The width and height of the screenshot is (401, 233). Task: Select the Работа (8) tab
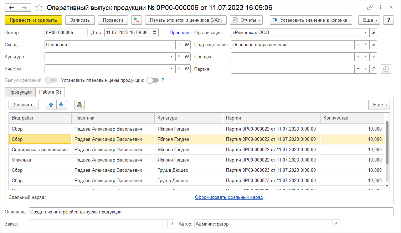coord(50,92)
